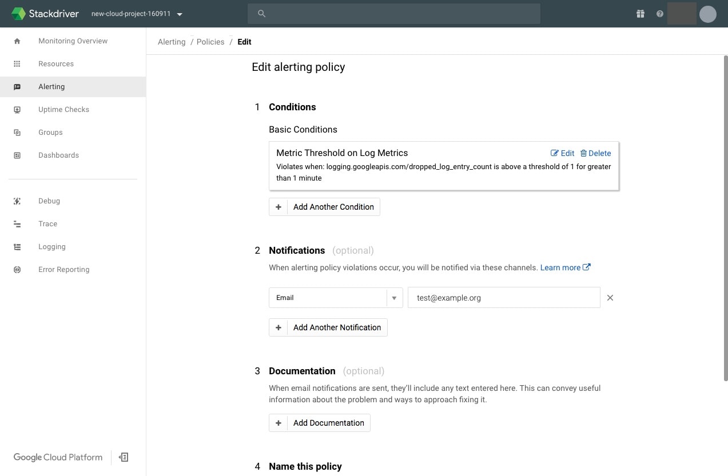Delete the Metric Threshold condition
The height and width of the screenshot is (476, 728).
pos(595,153)
